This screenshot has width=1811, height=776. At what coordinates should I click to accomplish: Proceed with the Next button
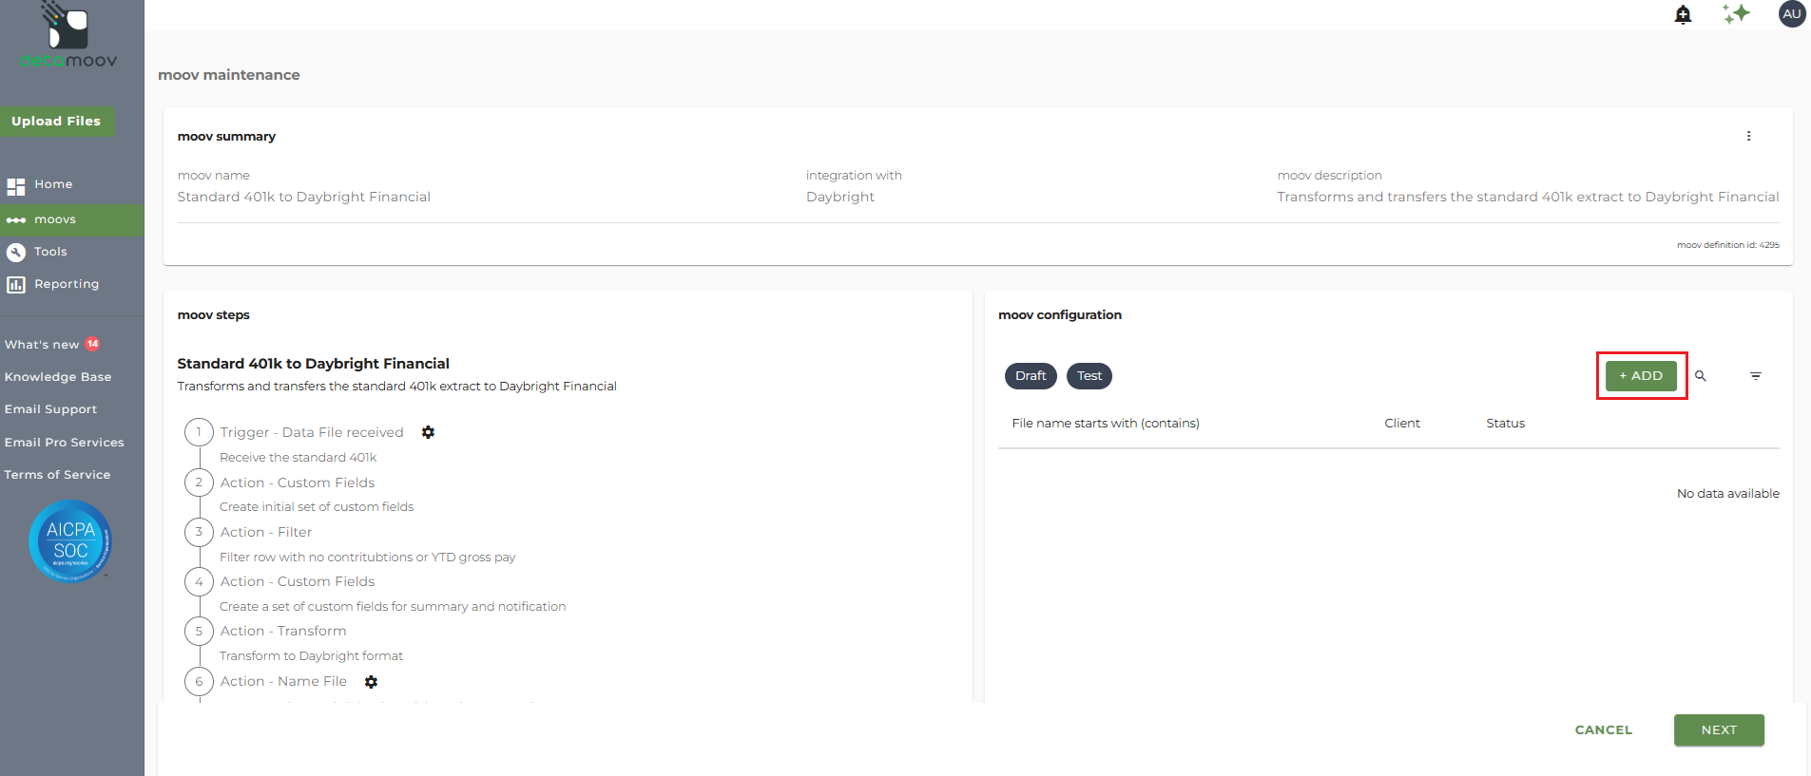pos(1719,730)
